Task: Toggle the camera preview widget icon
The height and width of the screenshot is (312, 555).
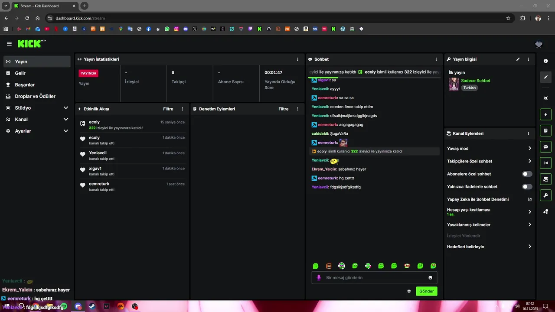Action: click(x=545, y=179)
